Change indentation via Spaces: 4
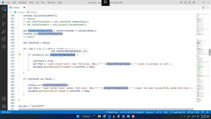 (x=150, y=112)
